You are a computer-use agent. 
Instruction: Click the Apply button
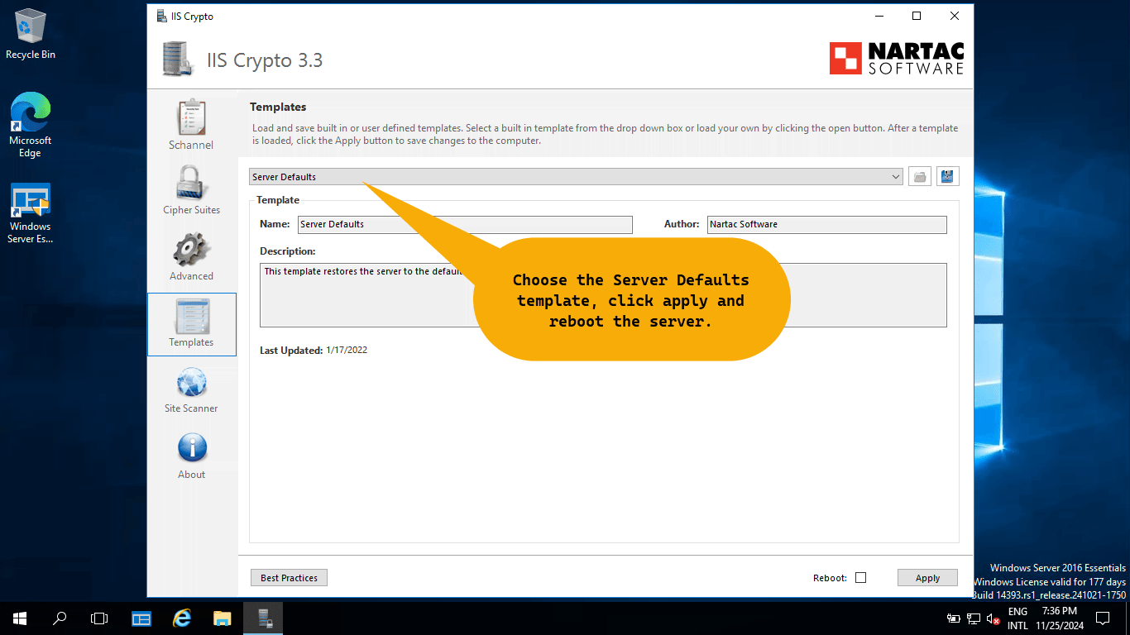tap(927, 578)
